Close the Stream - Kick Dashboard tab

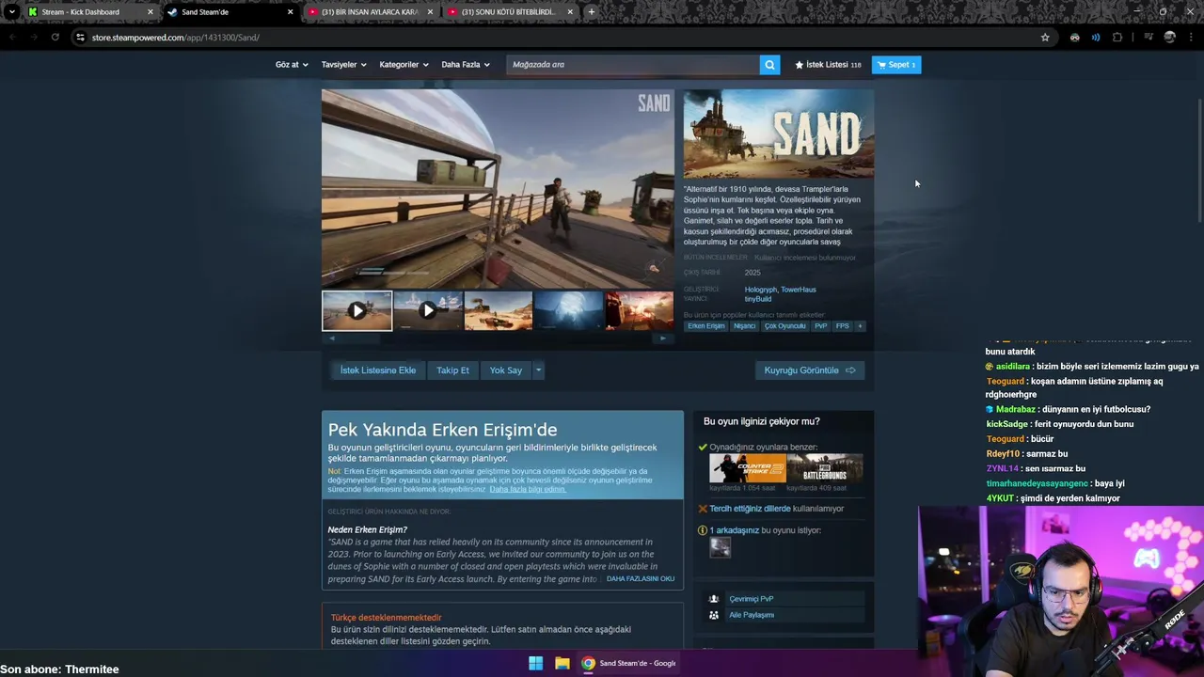coord(150,12)
